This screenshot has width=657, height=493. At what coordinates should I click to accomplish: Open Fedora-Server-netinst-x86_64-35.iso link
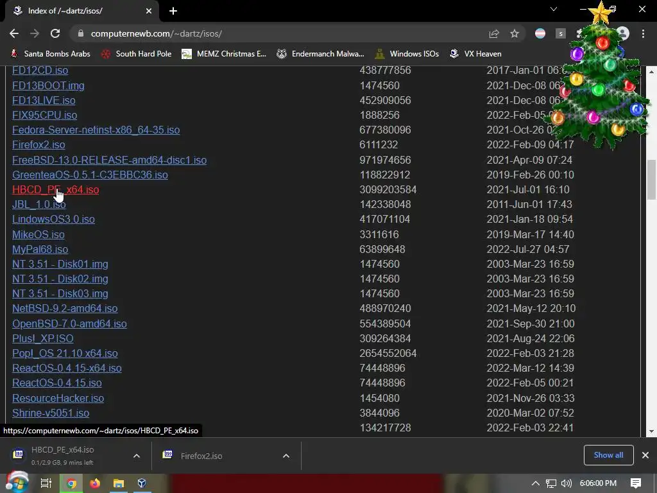96,130
